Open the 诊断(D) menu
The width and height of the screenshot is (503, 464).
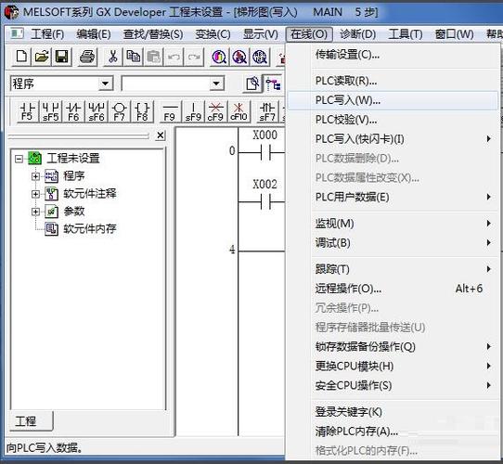pos(357,34)
